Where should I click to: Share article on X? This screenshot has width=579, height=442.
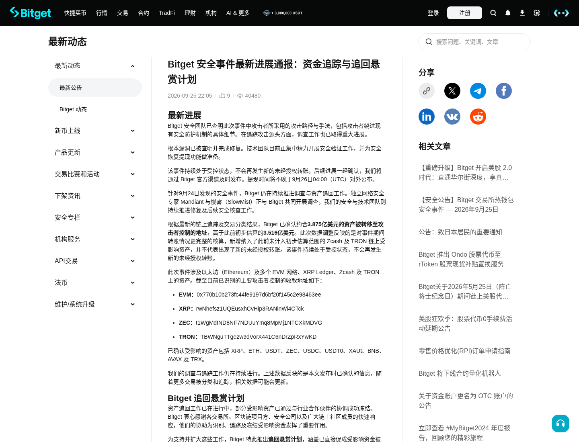click(452, 91)
